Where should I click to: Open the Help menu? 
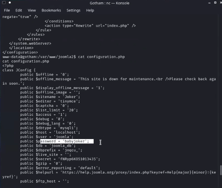[x=90, y=10]
